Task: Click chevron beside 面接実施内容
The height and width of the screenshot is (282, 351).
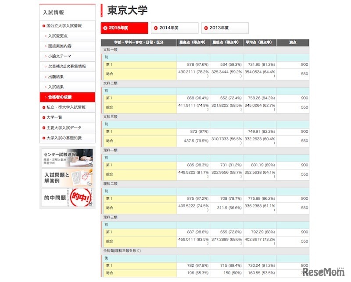Action: pos(46,46)
